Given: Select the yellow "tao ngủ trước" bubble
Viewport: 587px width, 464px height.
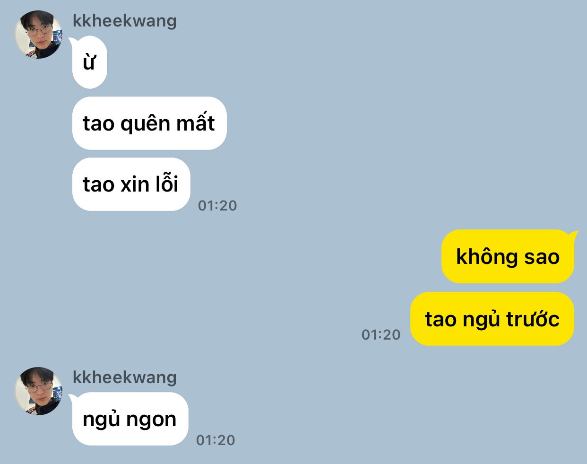Looking at the screenshot, I should pos(492,319).
